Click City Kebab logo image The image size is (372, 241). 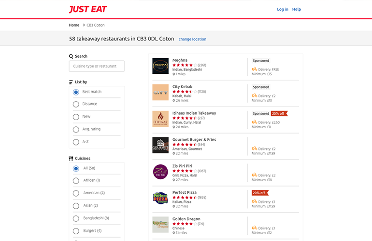pos(160,93)
